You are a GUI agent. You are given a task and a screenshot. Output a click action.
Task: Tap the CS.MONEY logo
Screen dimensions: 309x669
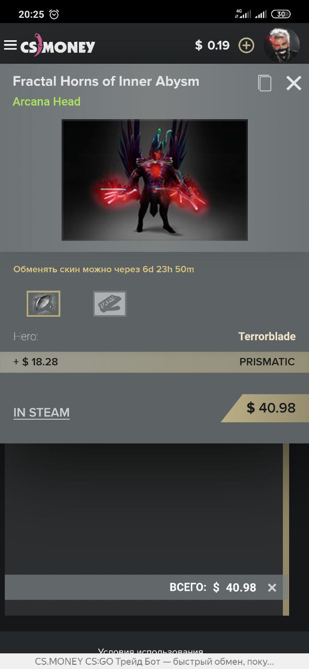[x=58, y=47]
